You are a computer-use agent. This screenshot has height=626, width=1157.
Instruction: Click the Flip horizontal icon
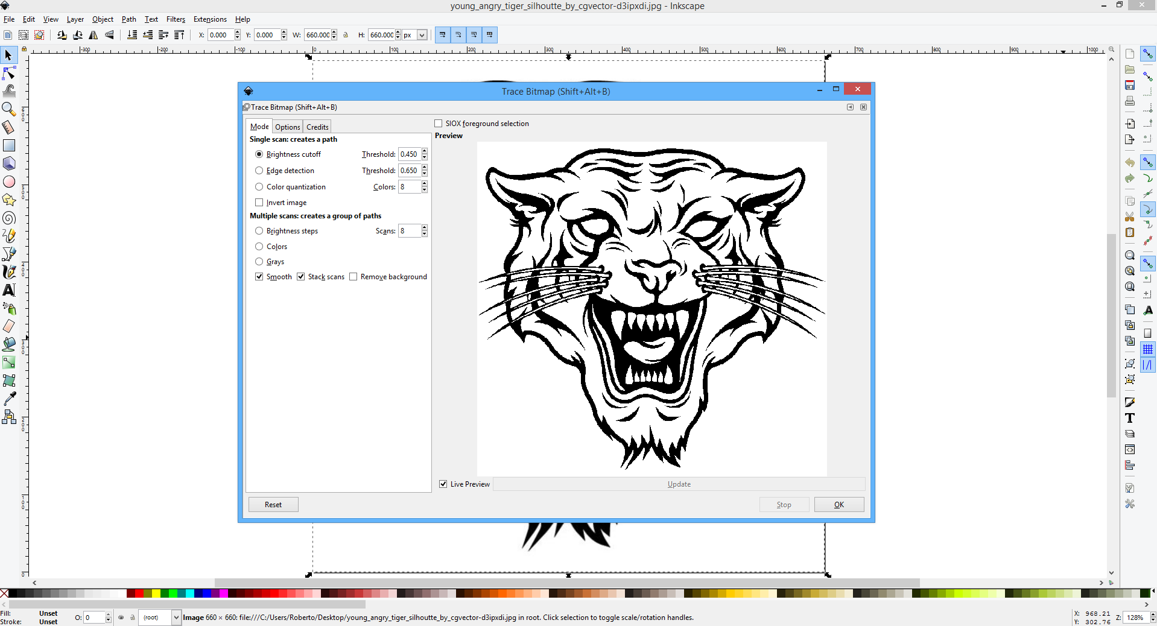coord(94,35)
